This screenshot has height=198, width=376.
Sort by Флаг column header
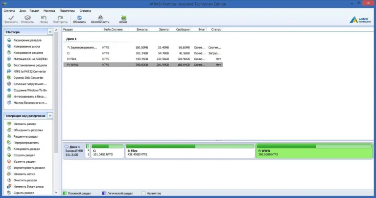tap(199, 29)
